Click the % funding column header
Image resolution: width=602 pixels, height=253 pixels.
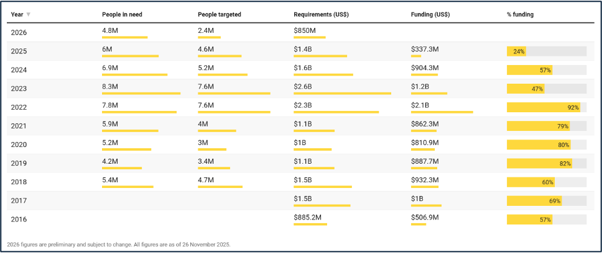[x=520, y=14]
